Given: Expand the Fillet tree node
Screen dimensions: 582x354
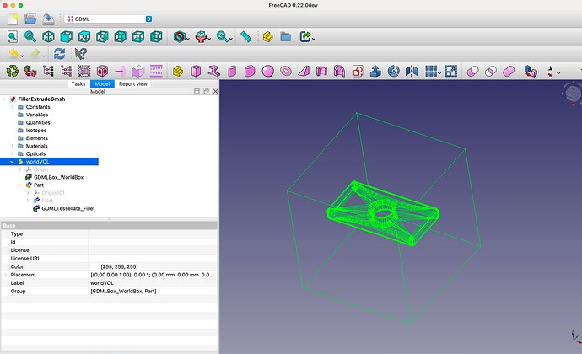Looking at the screenshot, I should [28, 201].
